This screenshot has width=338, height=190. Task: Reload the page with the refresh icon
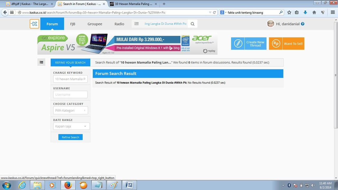[214, 12]
